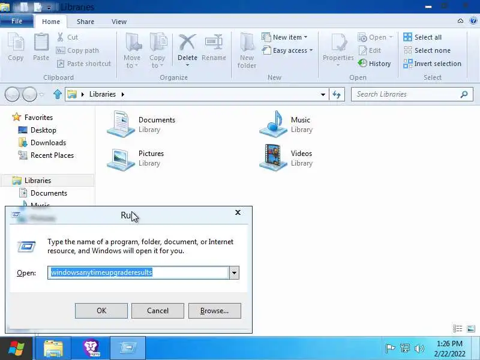Choose Copy path in Clipboard group
This screenshot has width=480, height=360.
(78, 50)
